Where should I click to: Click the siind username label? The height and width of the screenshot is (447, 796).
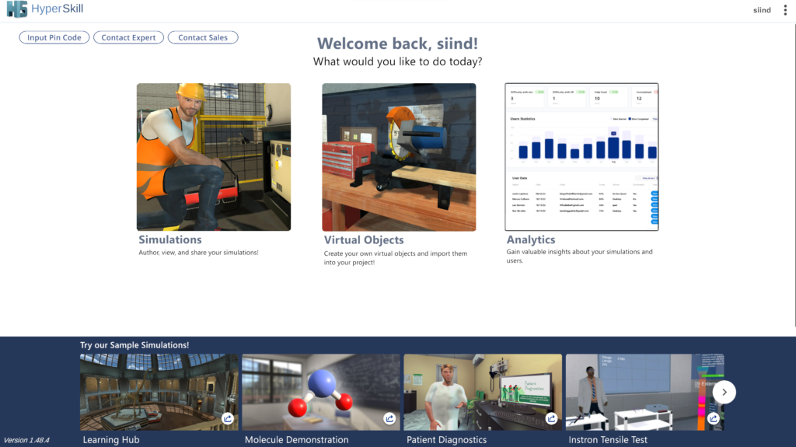[x=762, y=10]
